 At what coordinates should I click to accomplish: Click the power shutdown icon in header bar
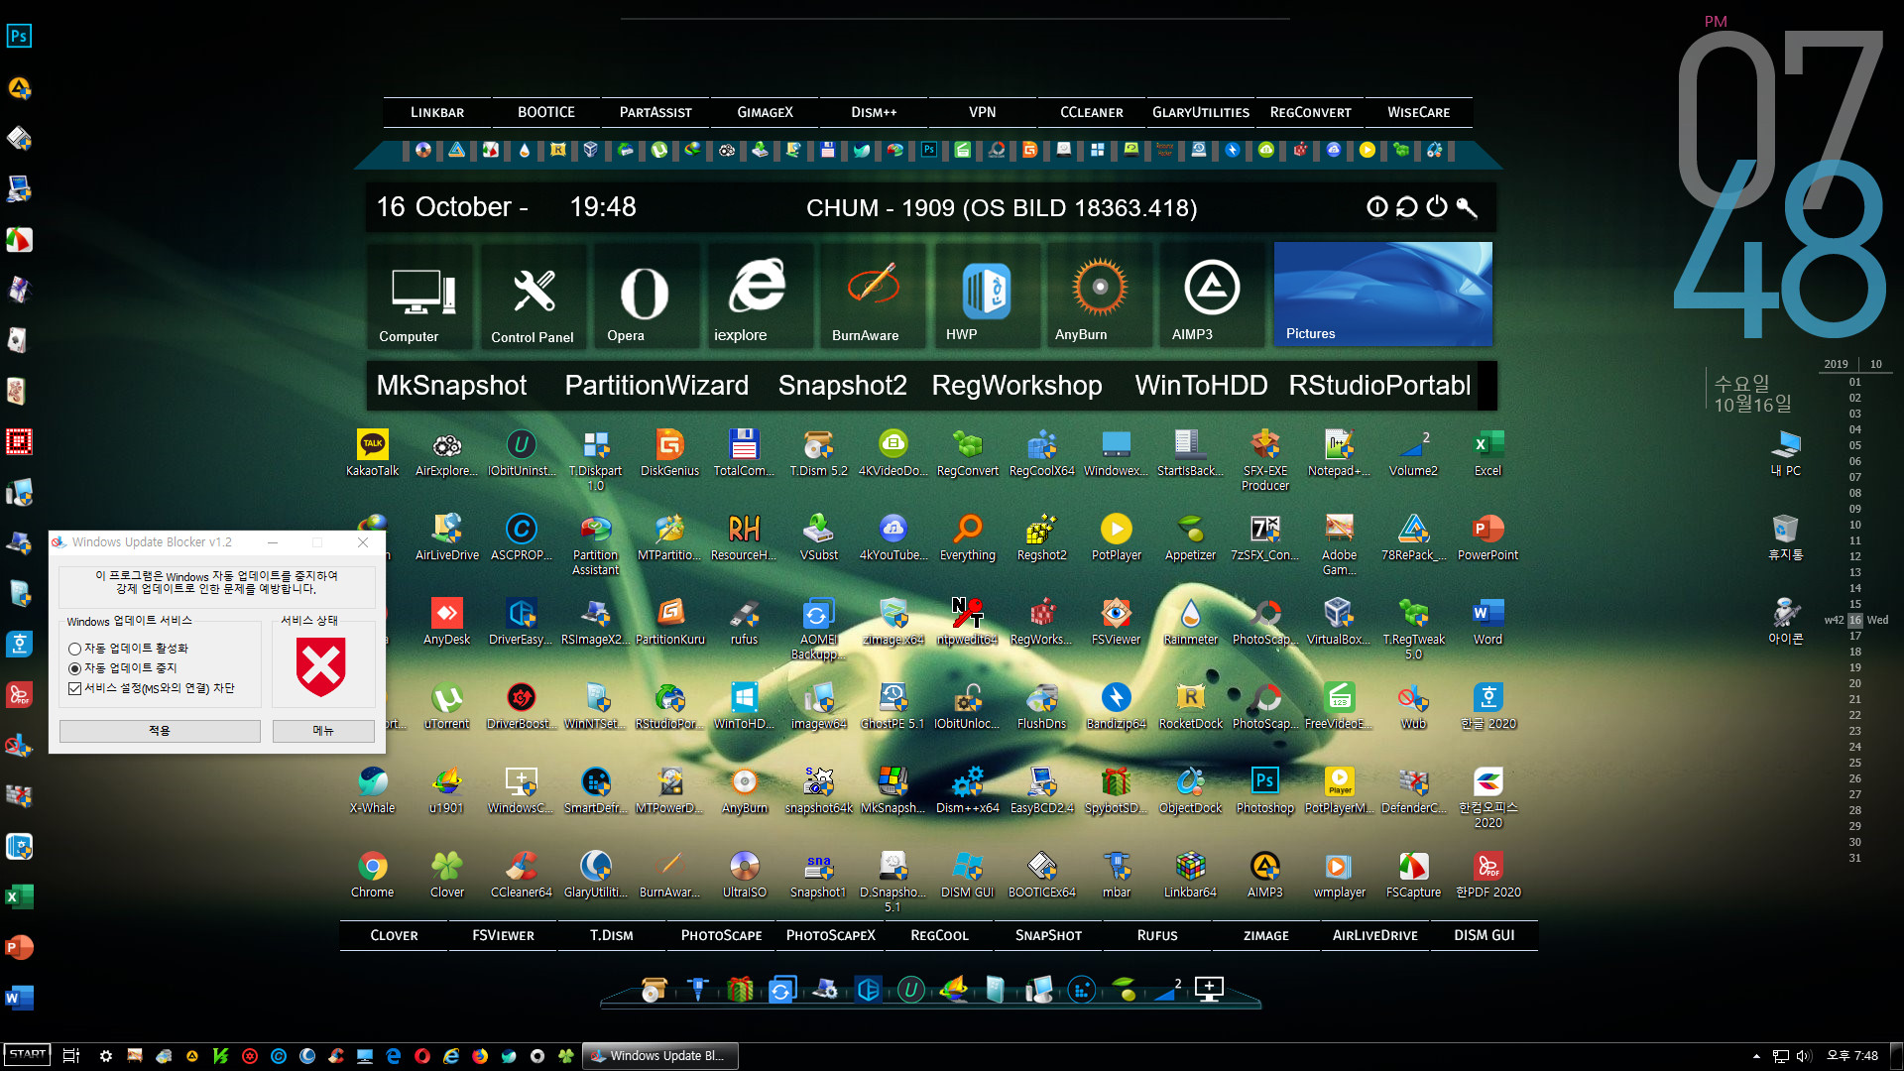point(1437,206)
